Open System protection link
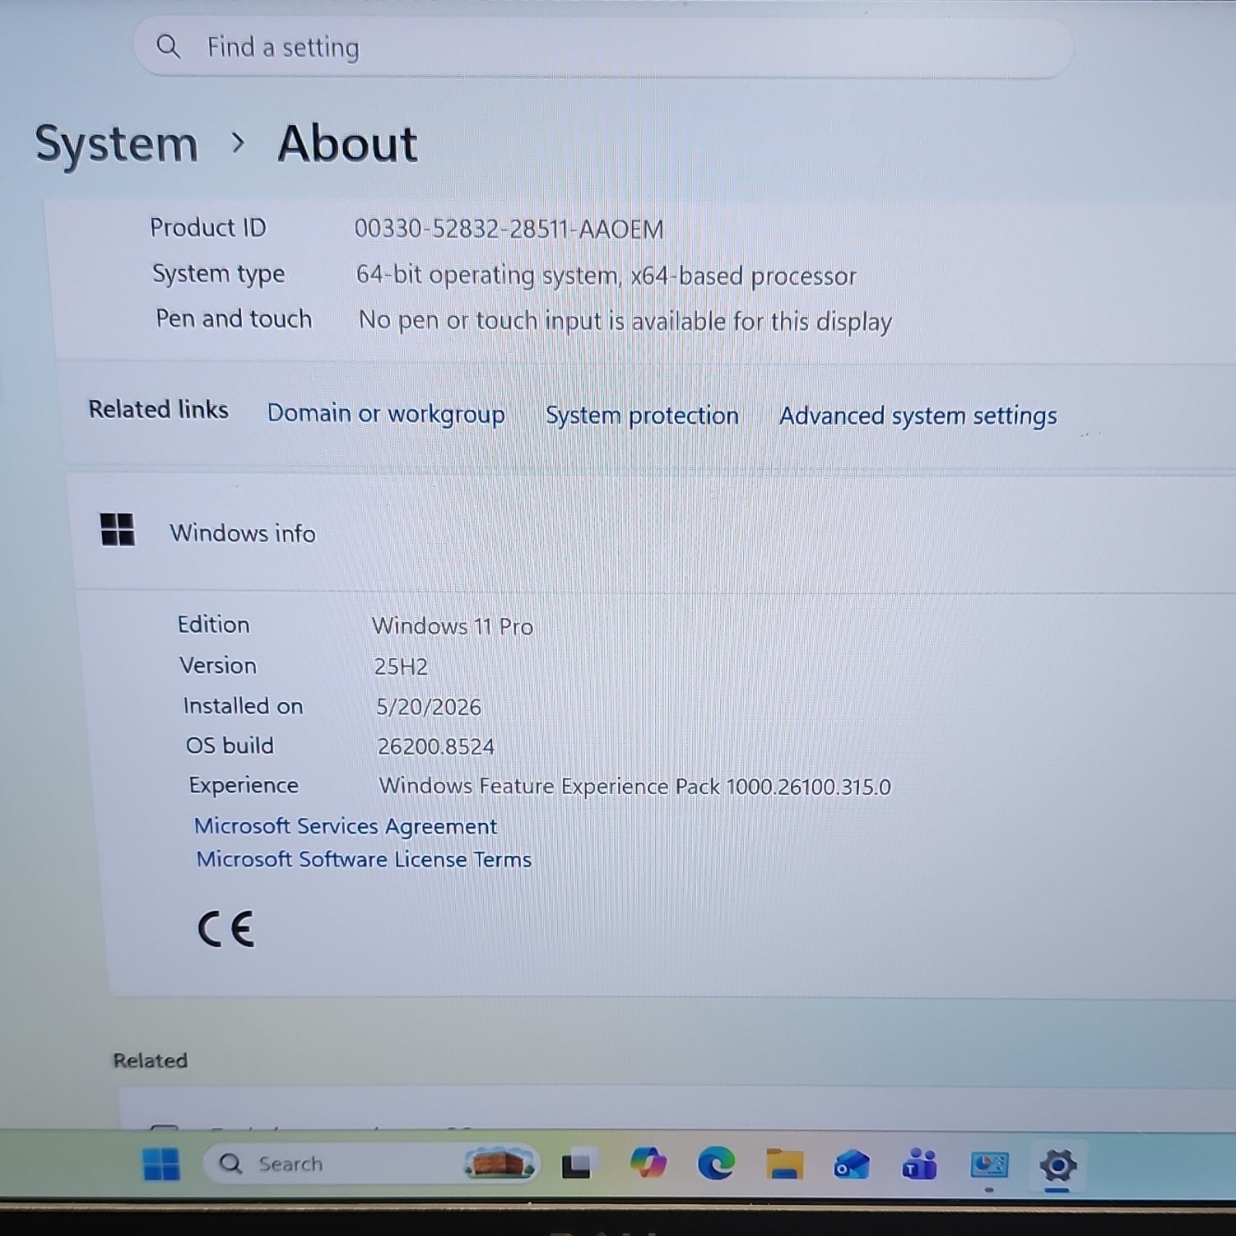Viewport: 1236px width, 1236px height. point(642,416)
